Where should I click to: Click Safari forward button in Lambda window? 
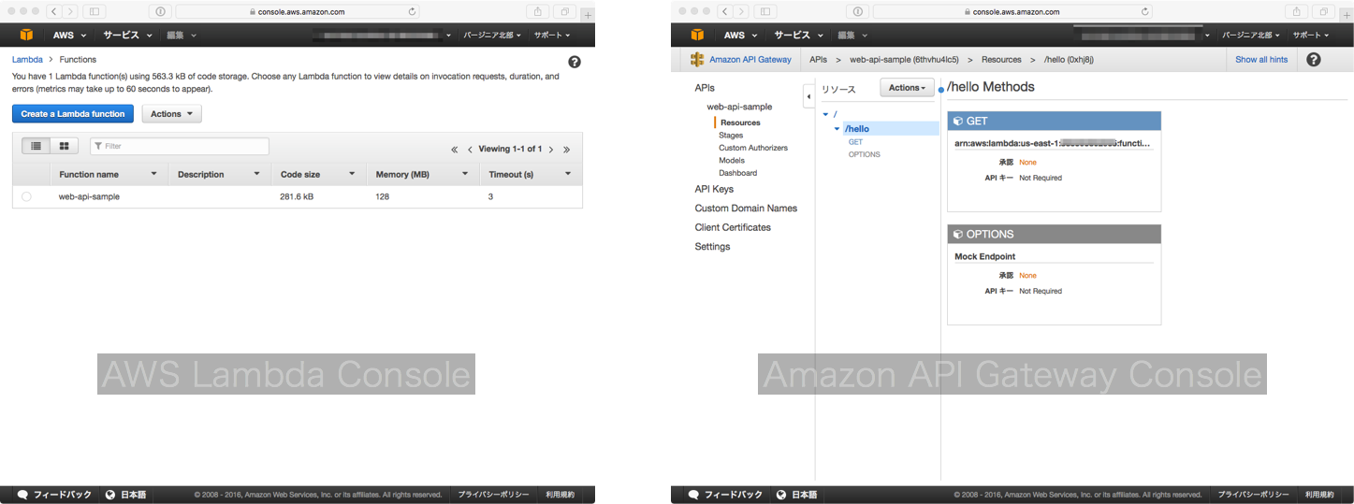(x=69, y=11)
